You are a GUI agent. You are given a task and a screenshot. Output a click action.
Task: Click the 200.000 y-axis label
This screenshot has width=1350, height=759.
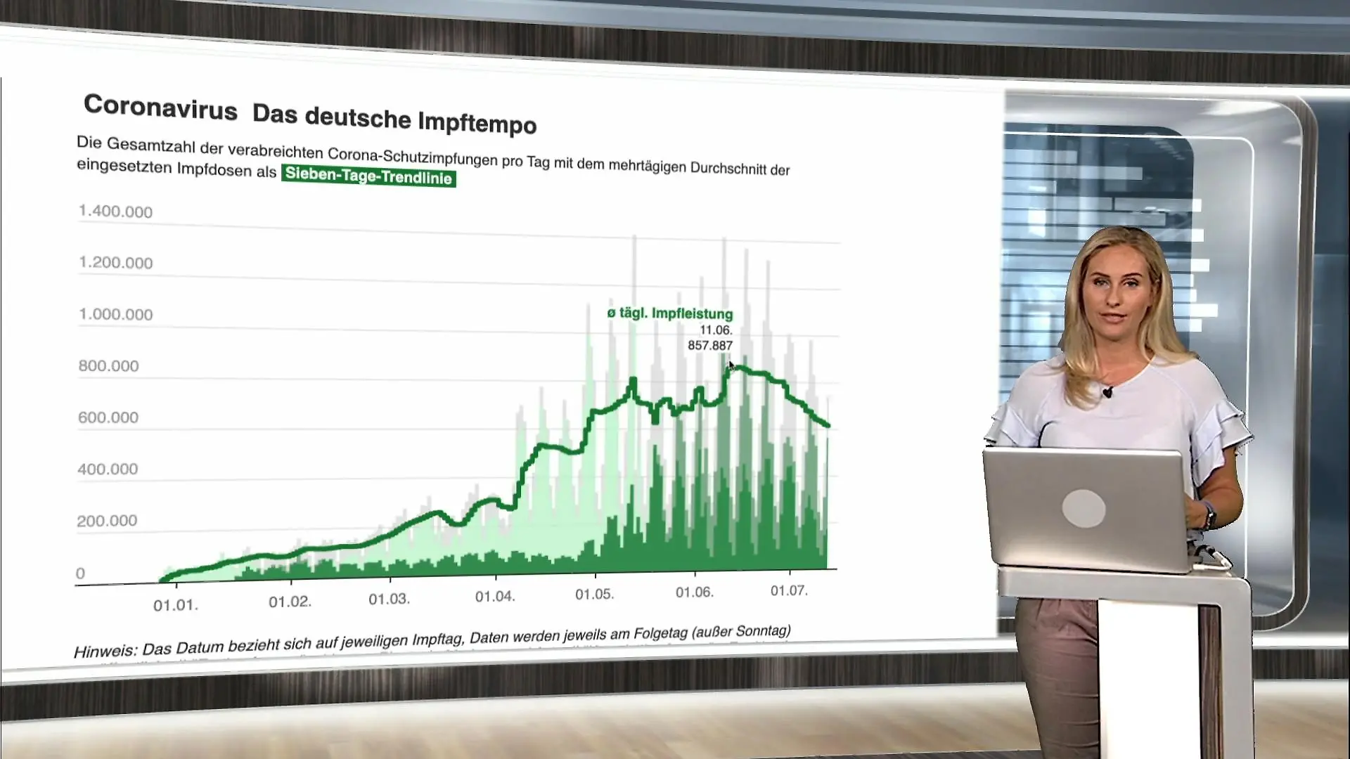point(107,521)
